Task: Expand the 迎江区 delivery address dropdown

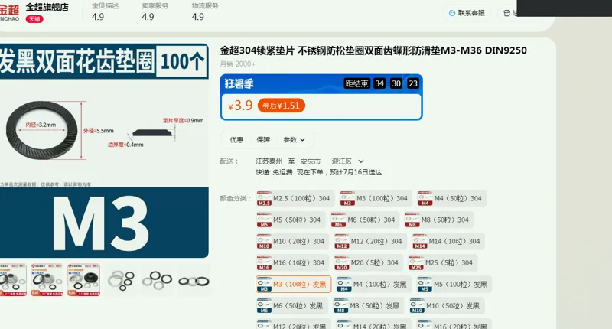Action: [348, 161]
